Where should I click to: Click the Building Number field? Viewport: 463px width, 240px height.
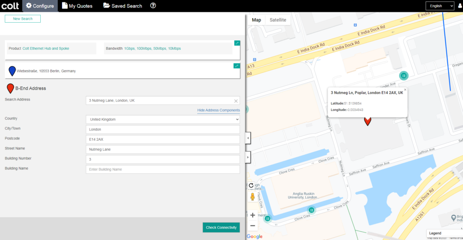[x=163, y=159]
